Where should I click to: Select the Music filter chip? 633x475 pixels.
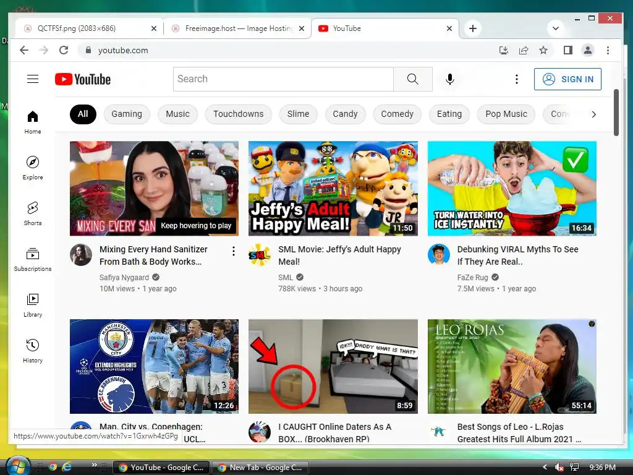coord(177,114)
